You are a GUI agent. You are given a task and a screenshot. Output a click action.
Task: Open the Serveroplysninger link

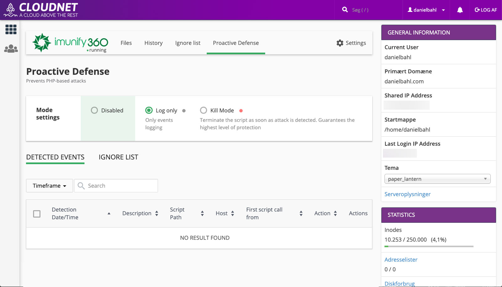[x=407, y=194]
